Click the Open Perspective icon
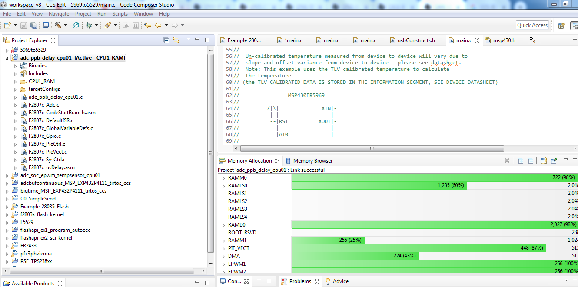578x287 pixels. (x=561, y=25)
